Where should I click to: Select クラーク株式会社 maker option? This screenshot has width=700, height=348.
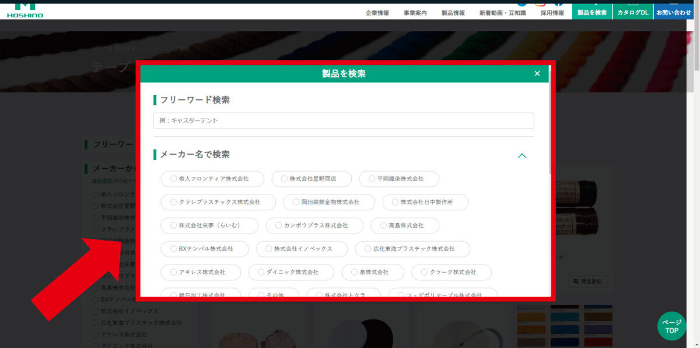pyautogui.click(x=452, y=272)
